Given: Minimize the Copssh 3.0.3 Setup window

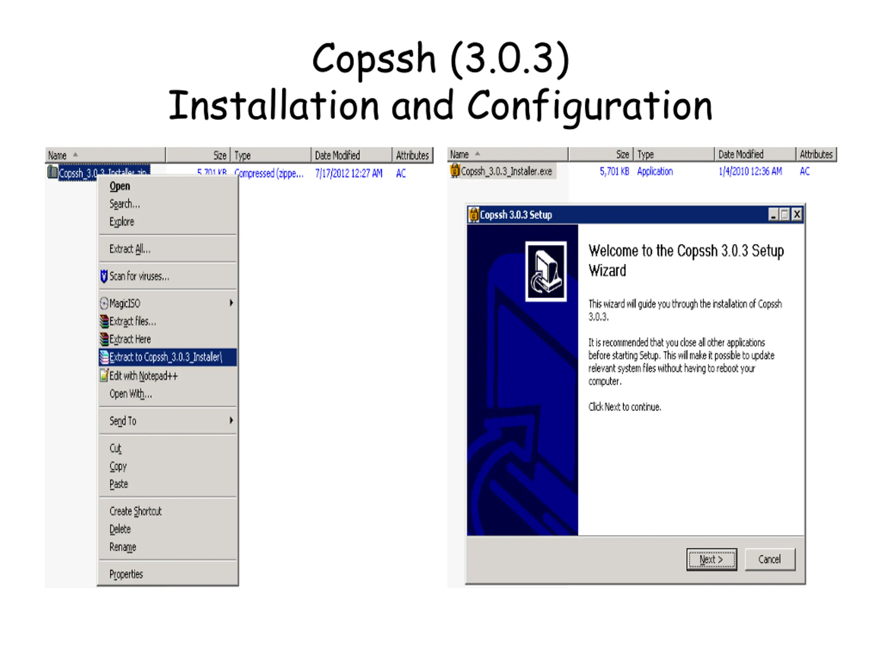Looking at the screenshot, I should (773, 215).
